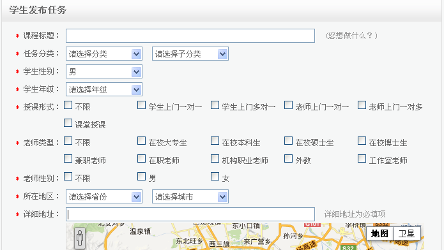The width and height of the screenshot is (444, 250).
Task: Click the map area near 温泉镇
Action: click(x=140, y=232)
